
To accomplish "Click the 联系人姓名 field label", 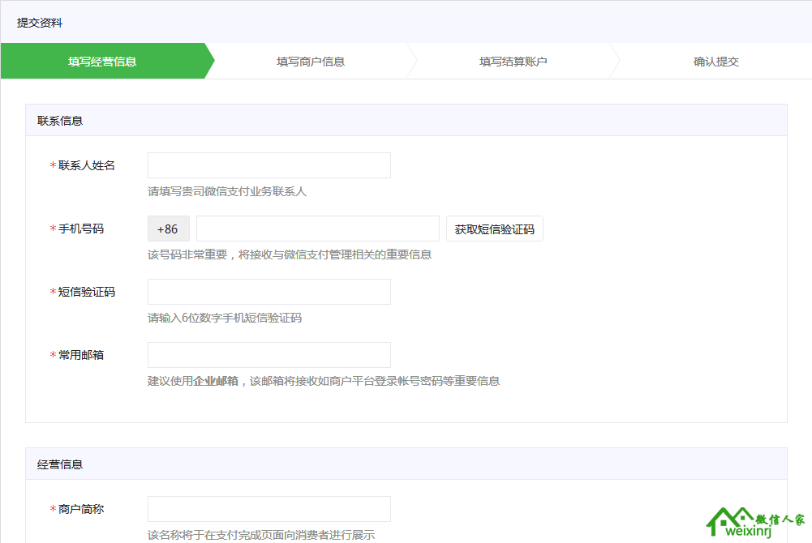I will pyautogui.click(x=87, y=165).
